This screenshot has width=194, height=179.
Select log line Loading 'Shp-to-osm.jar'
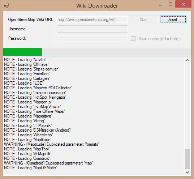pos(31,69)
